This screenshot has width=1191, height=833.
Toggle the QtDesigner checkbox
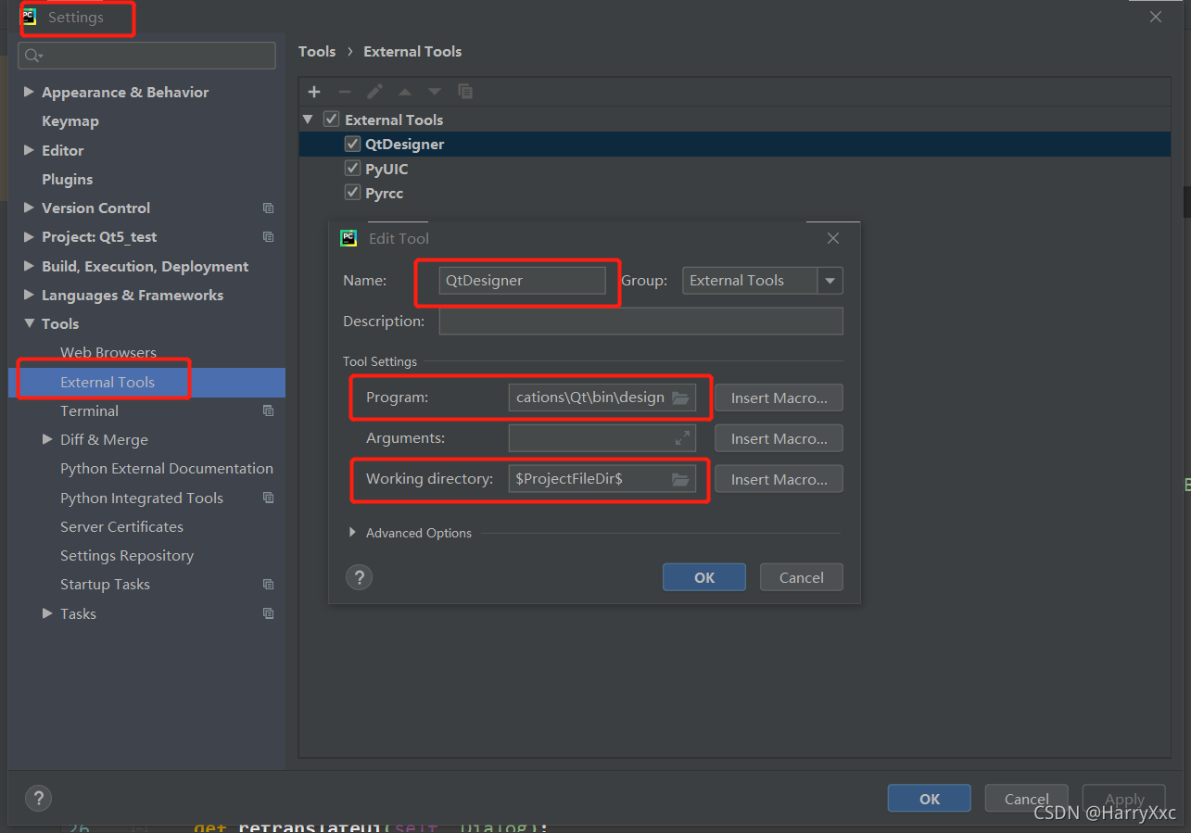click(352, 144)
